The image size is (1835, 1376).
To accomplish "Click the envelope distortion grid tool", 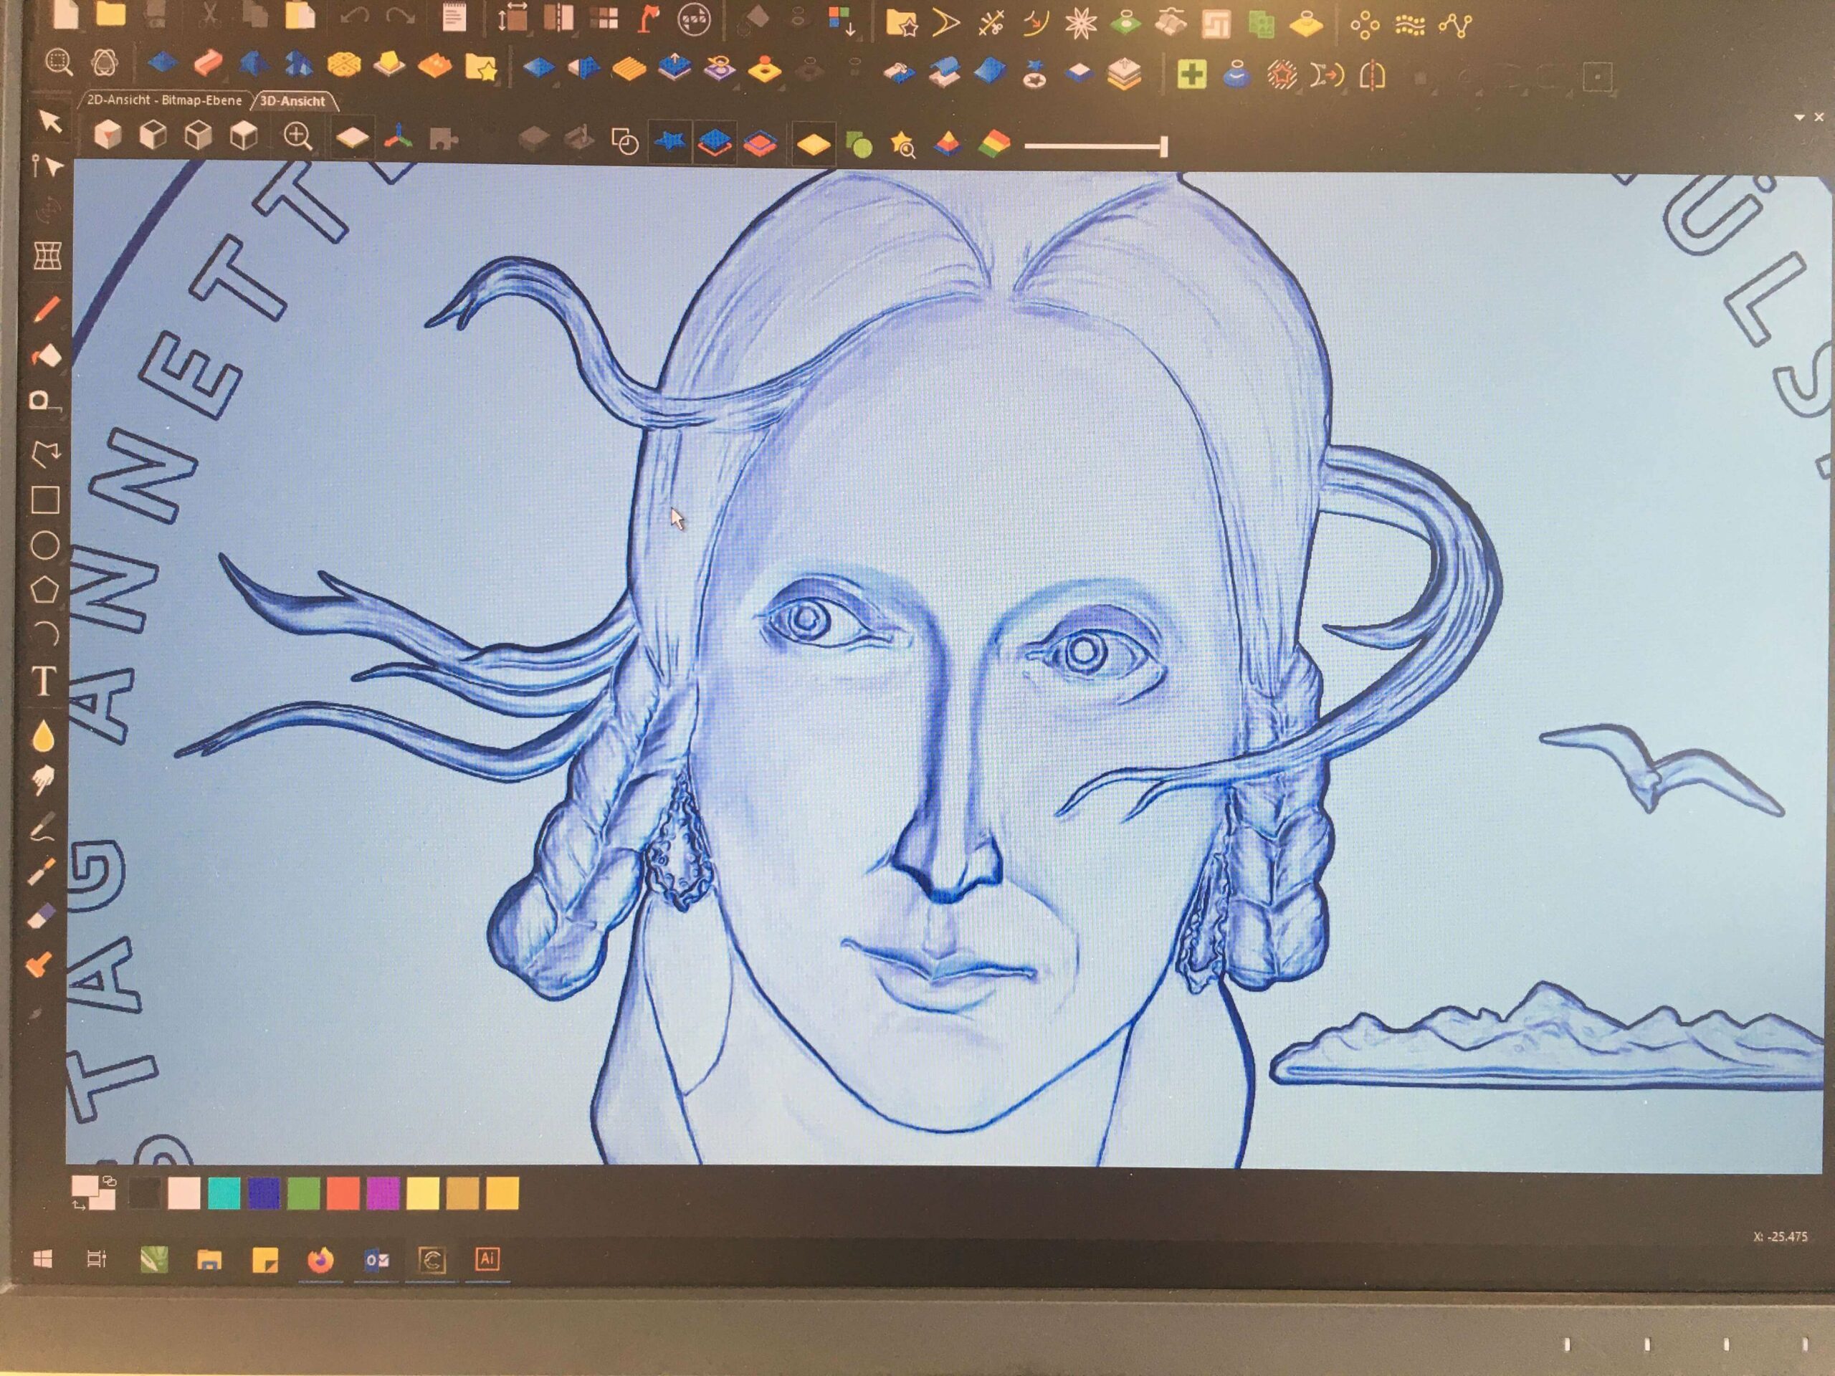I will click(47, 255).
